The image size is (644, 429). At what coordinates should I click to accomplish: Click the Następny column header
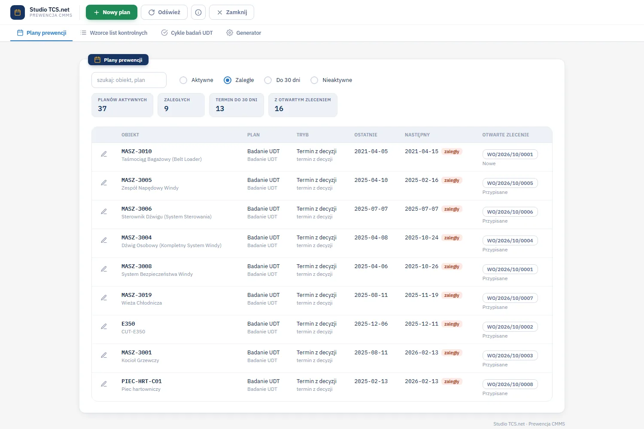[x=417, y=135]
